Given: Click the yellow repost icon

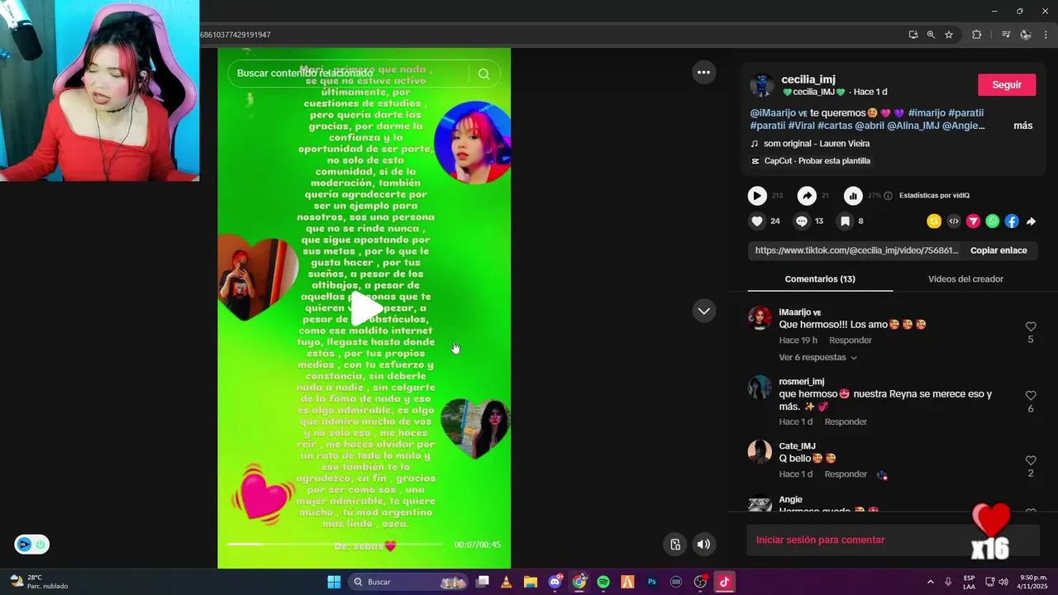Looking at the screenshot, I should [x=934, y=221].
